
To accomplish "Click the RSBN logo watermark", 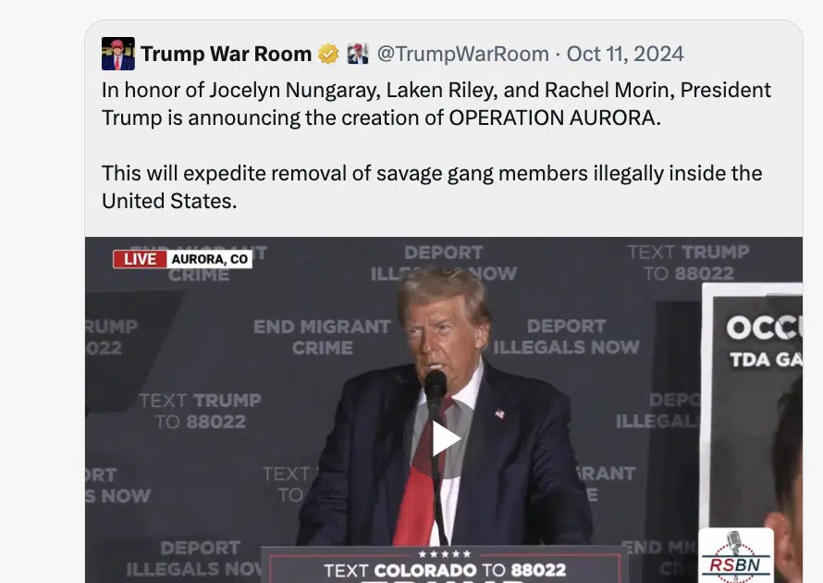I will 736,557.
